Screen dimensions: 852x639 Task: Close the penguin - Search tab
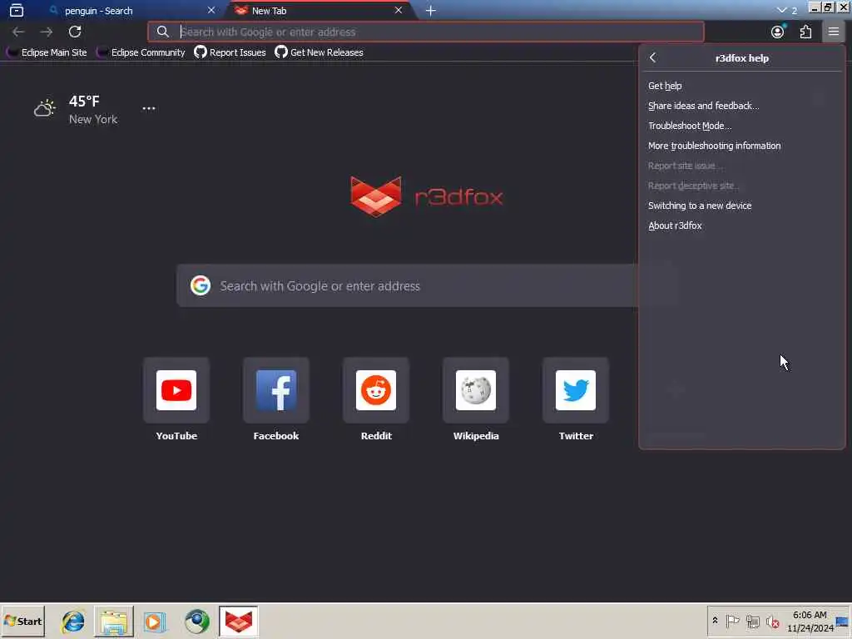[211, 10]
